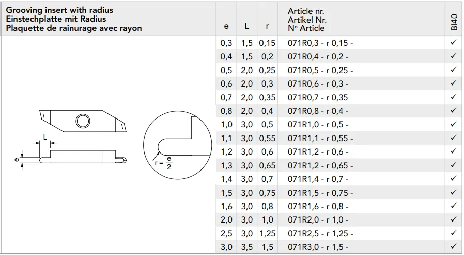The width and height of the screenshot is (464, 255).
Task: Click the L dimension label on the drawing
Action: point(45,137)
